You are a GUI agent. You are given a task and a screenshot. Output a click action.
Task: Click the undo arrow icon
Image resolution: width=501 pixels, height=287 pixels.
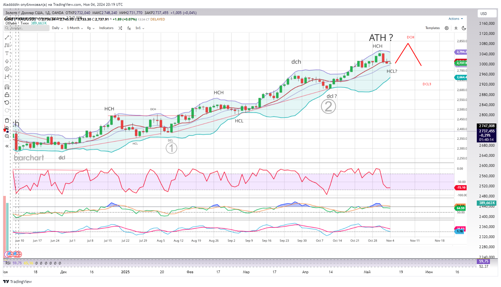click(7, 102)
